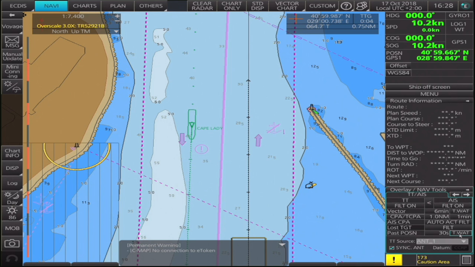Select the PLAN menu tab

118,6
